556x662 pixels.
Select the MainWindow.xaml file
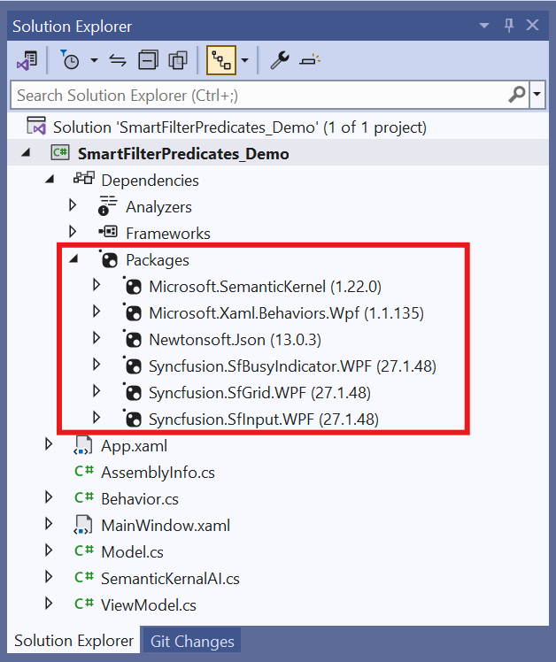165,525
